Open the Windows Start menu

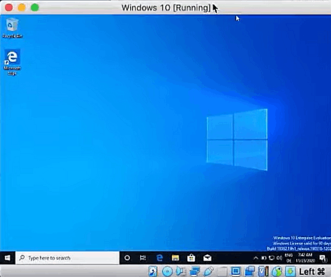tap(7, 258)
